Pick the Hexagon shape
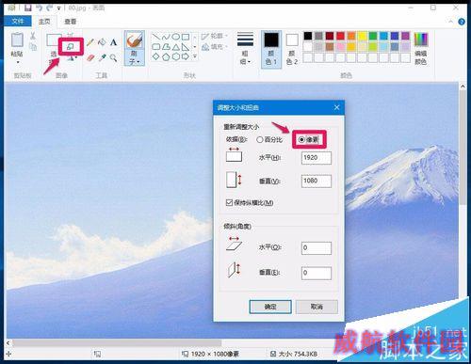The height and width of the screenshot is (364, 471). (176, 56)
